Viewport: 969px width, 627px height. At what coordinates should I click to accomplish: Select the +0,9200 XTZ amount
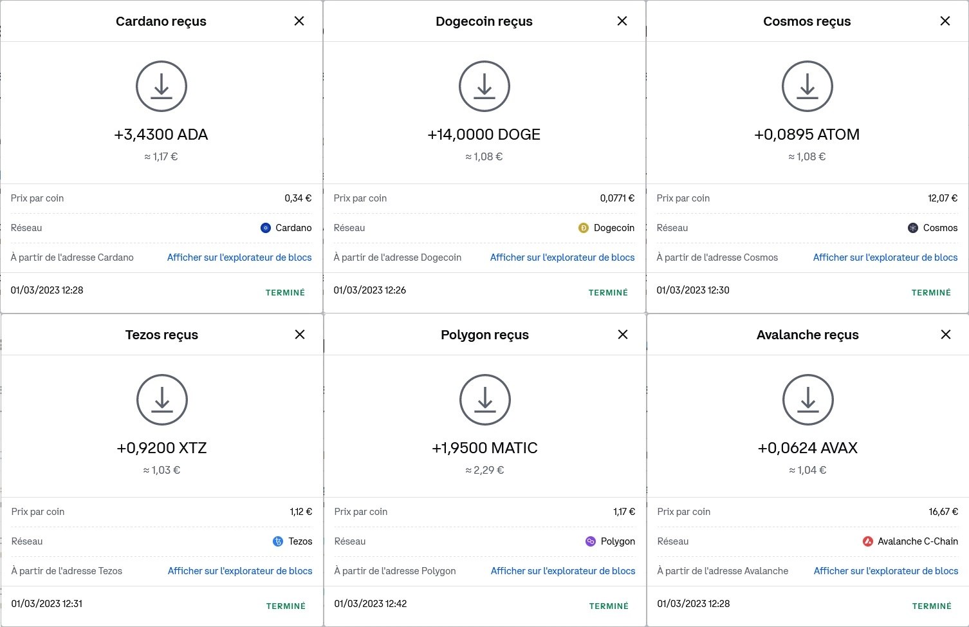(162, 448)
